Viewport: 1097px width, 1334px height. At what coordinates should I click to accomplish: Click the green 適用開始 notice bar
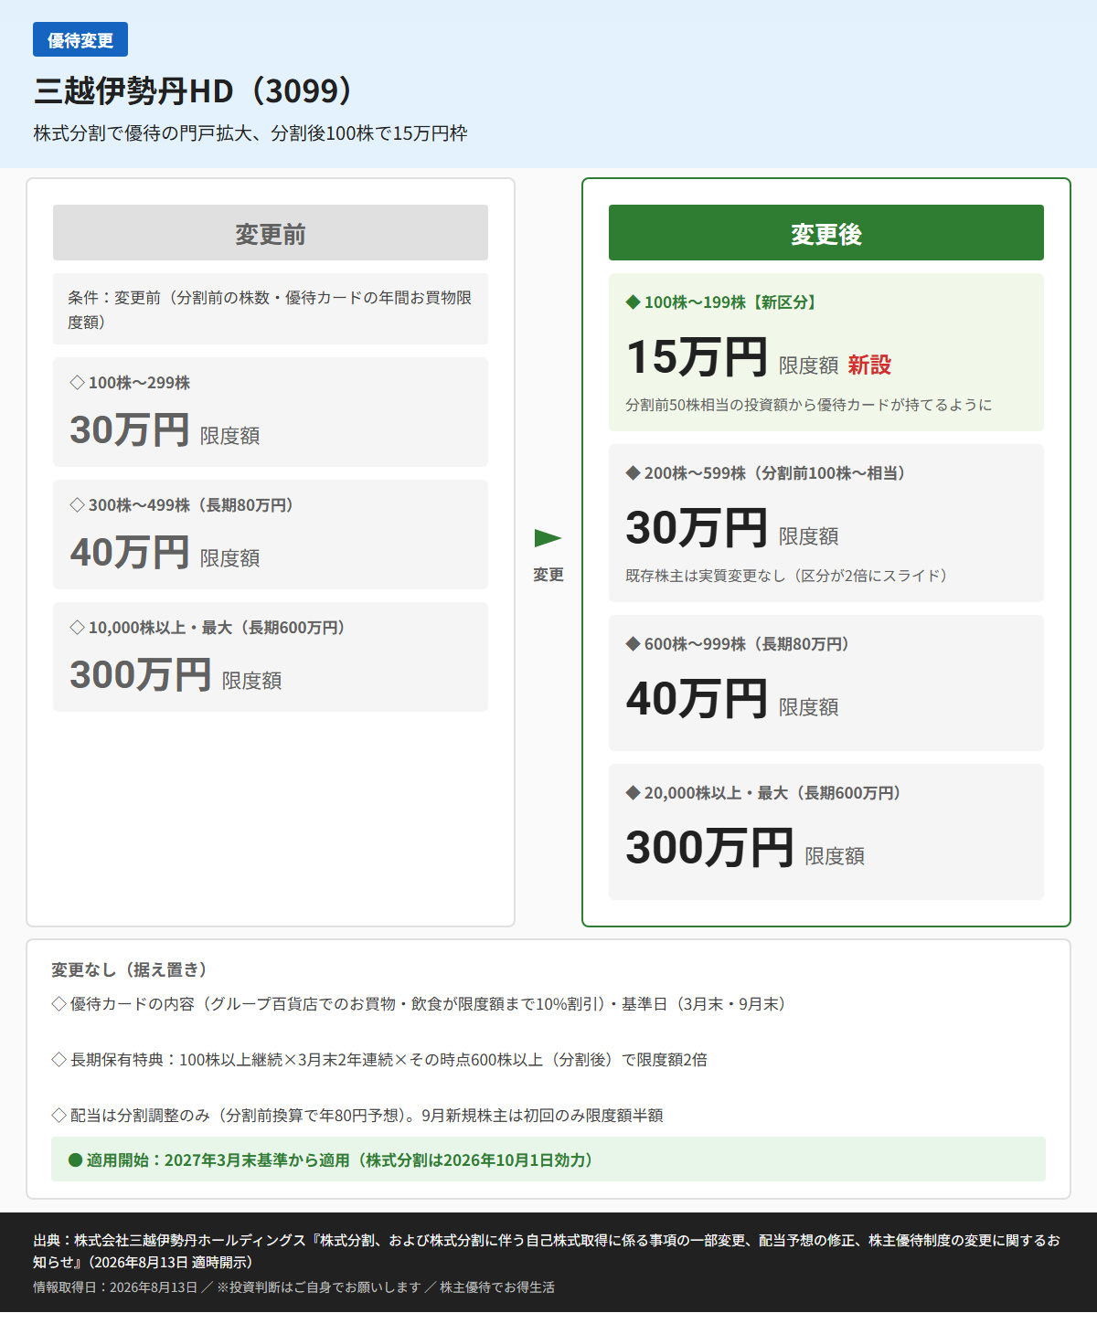548,1159
